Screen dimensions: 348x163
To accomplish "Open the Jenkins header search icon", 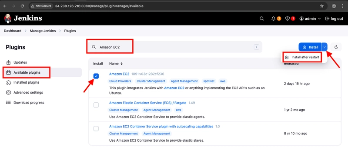I will point(262,19).
